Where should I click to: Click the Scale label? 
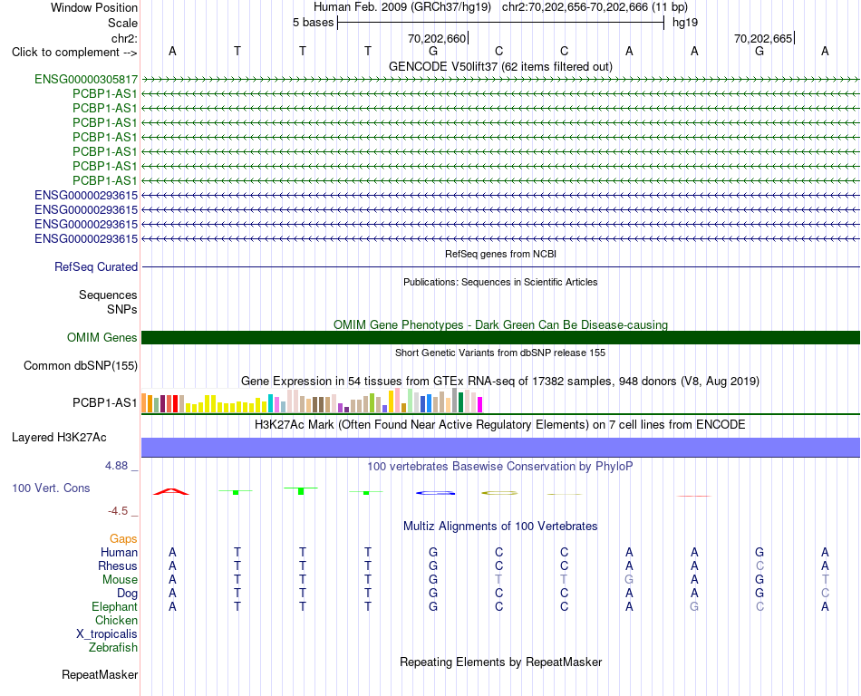click(x=123, y=23)
